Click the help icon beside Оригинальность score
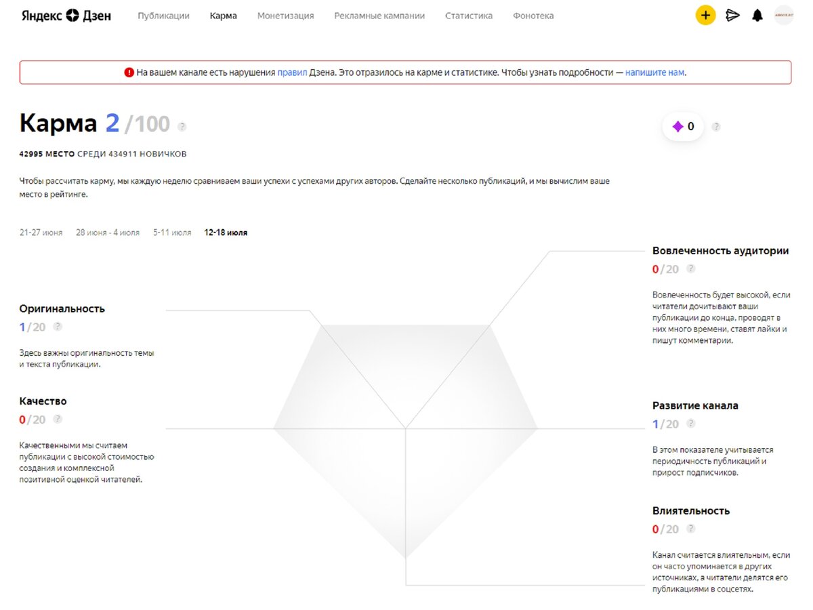Viewport: 813px width, 610px height. [58, 327]
